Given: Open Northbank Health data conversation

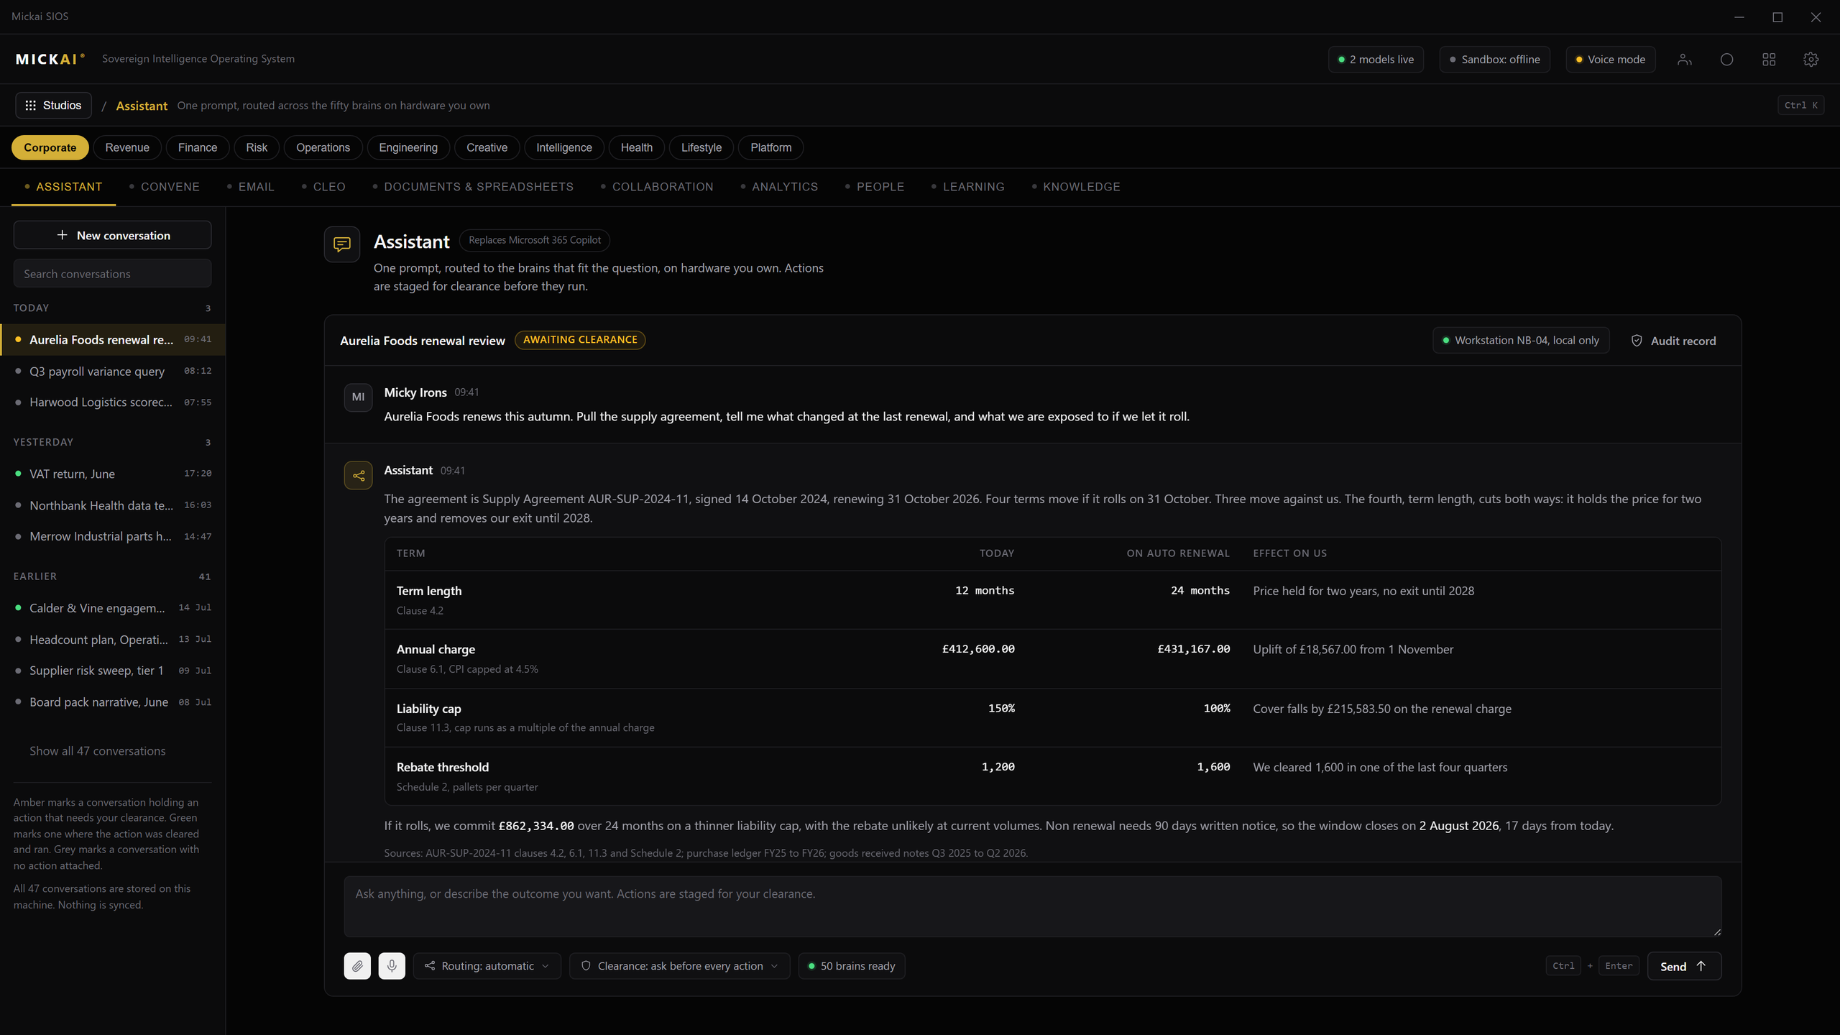Looking at the screenshot, I should 113,505.
